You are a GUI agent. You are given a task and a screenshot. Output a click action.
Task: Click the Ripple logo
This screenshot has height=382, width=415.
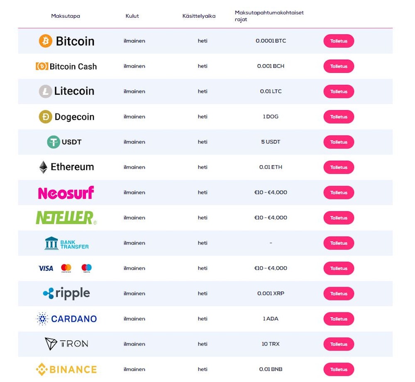coord(66,294)
